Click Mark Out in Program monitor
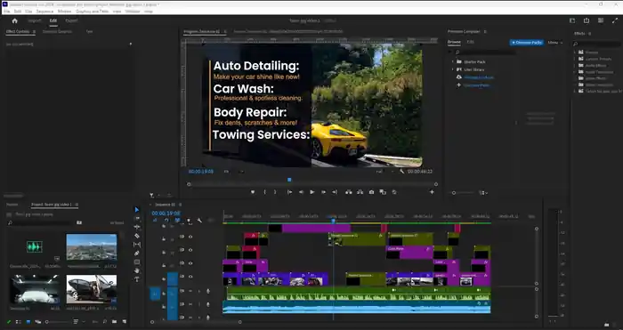The image size is (623, 330). (x=275, y=192)
